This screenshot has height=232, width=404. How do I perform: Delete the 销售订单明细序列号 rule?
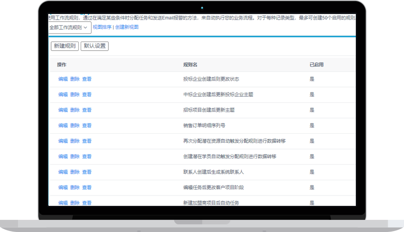pos(75,126)
